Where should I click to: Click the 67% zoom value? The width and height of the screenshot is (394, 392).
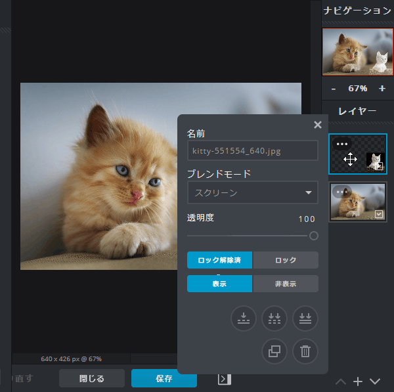[358, 89]
